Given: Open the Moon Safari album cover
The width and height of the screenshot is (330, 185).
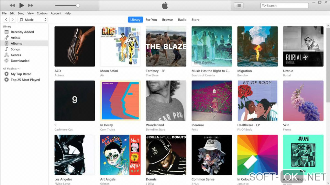Looking at the screenshot, I should click(x=120, y=46).
